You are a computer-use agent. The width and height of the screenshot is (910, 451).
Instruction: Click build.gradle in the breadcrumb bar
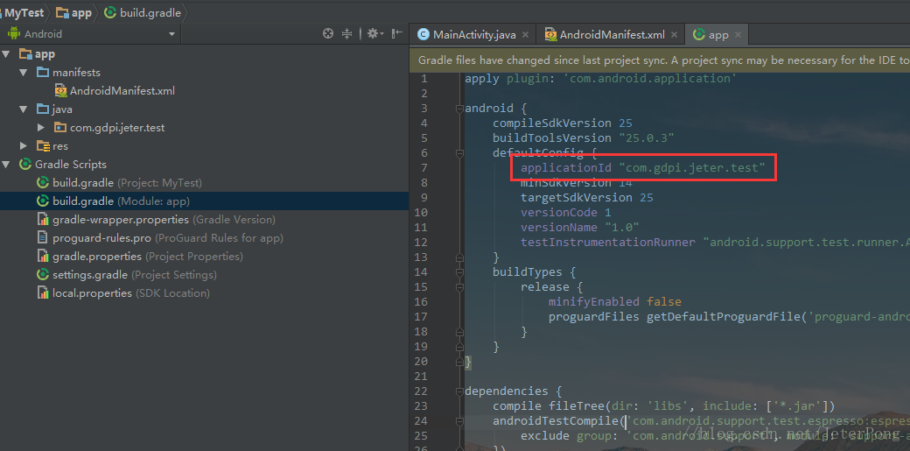click(x=142, y=12)
